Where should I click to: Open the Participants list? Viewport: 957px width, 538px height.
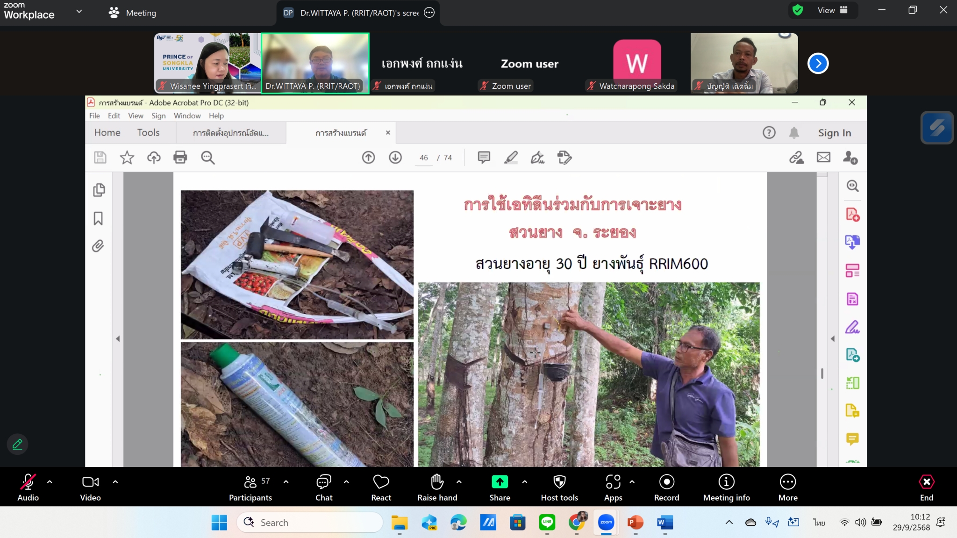point(250,482)
